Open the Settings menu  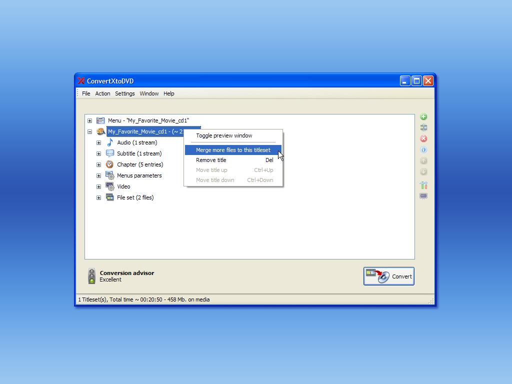point(124,93)
